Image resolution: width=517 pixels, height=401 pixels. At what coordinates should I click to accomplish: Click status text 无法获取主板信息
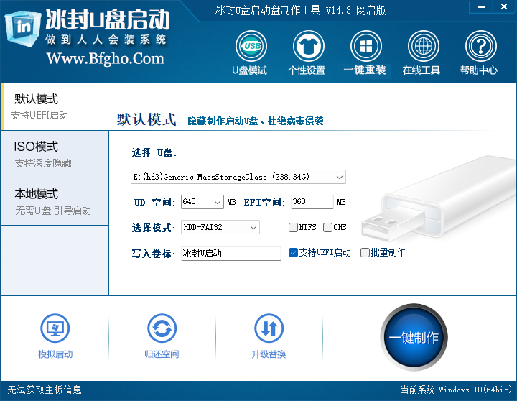click(45, 390)
